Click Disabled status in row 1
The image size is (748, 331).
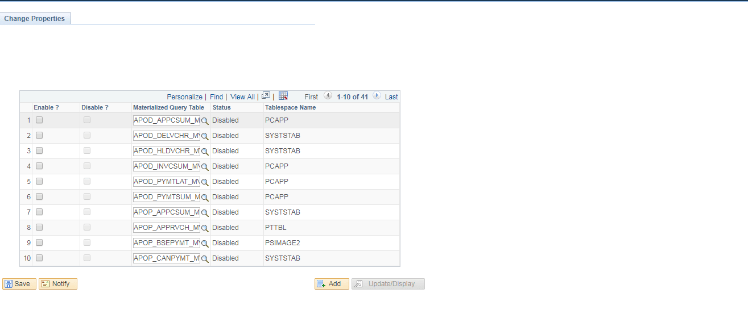(x=225, y=120)
